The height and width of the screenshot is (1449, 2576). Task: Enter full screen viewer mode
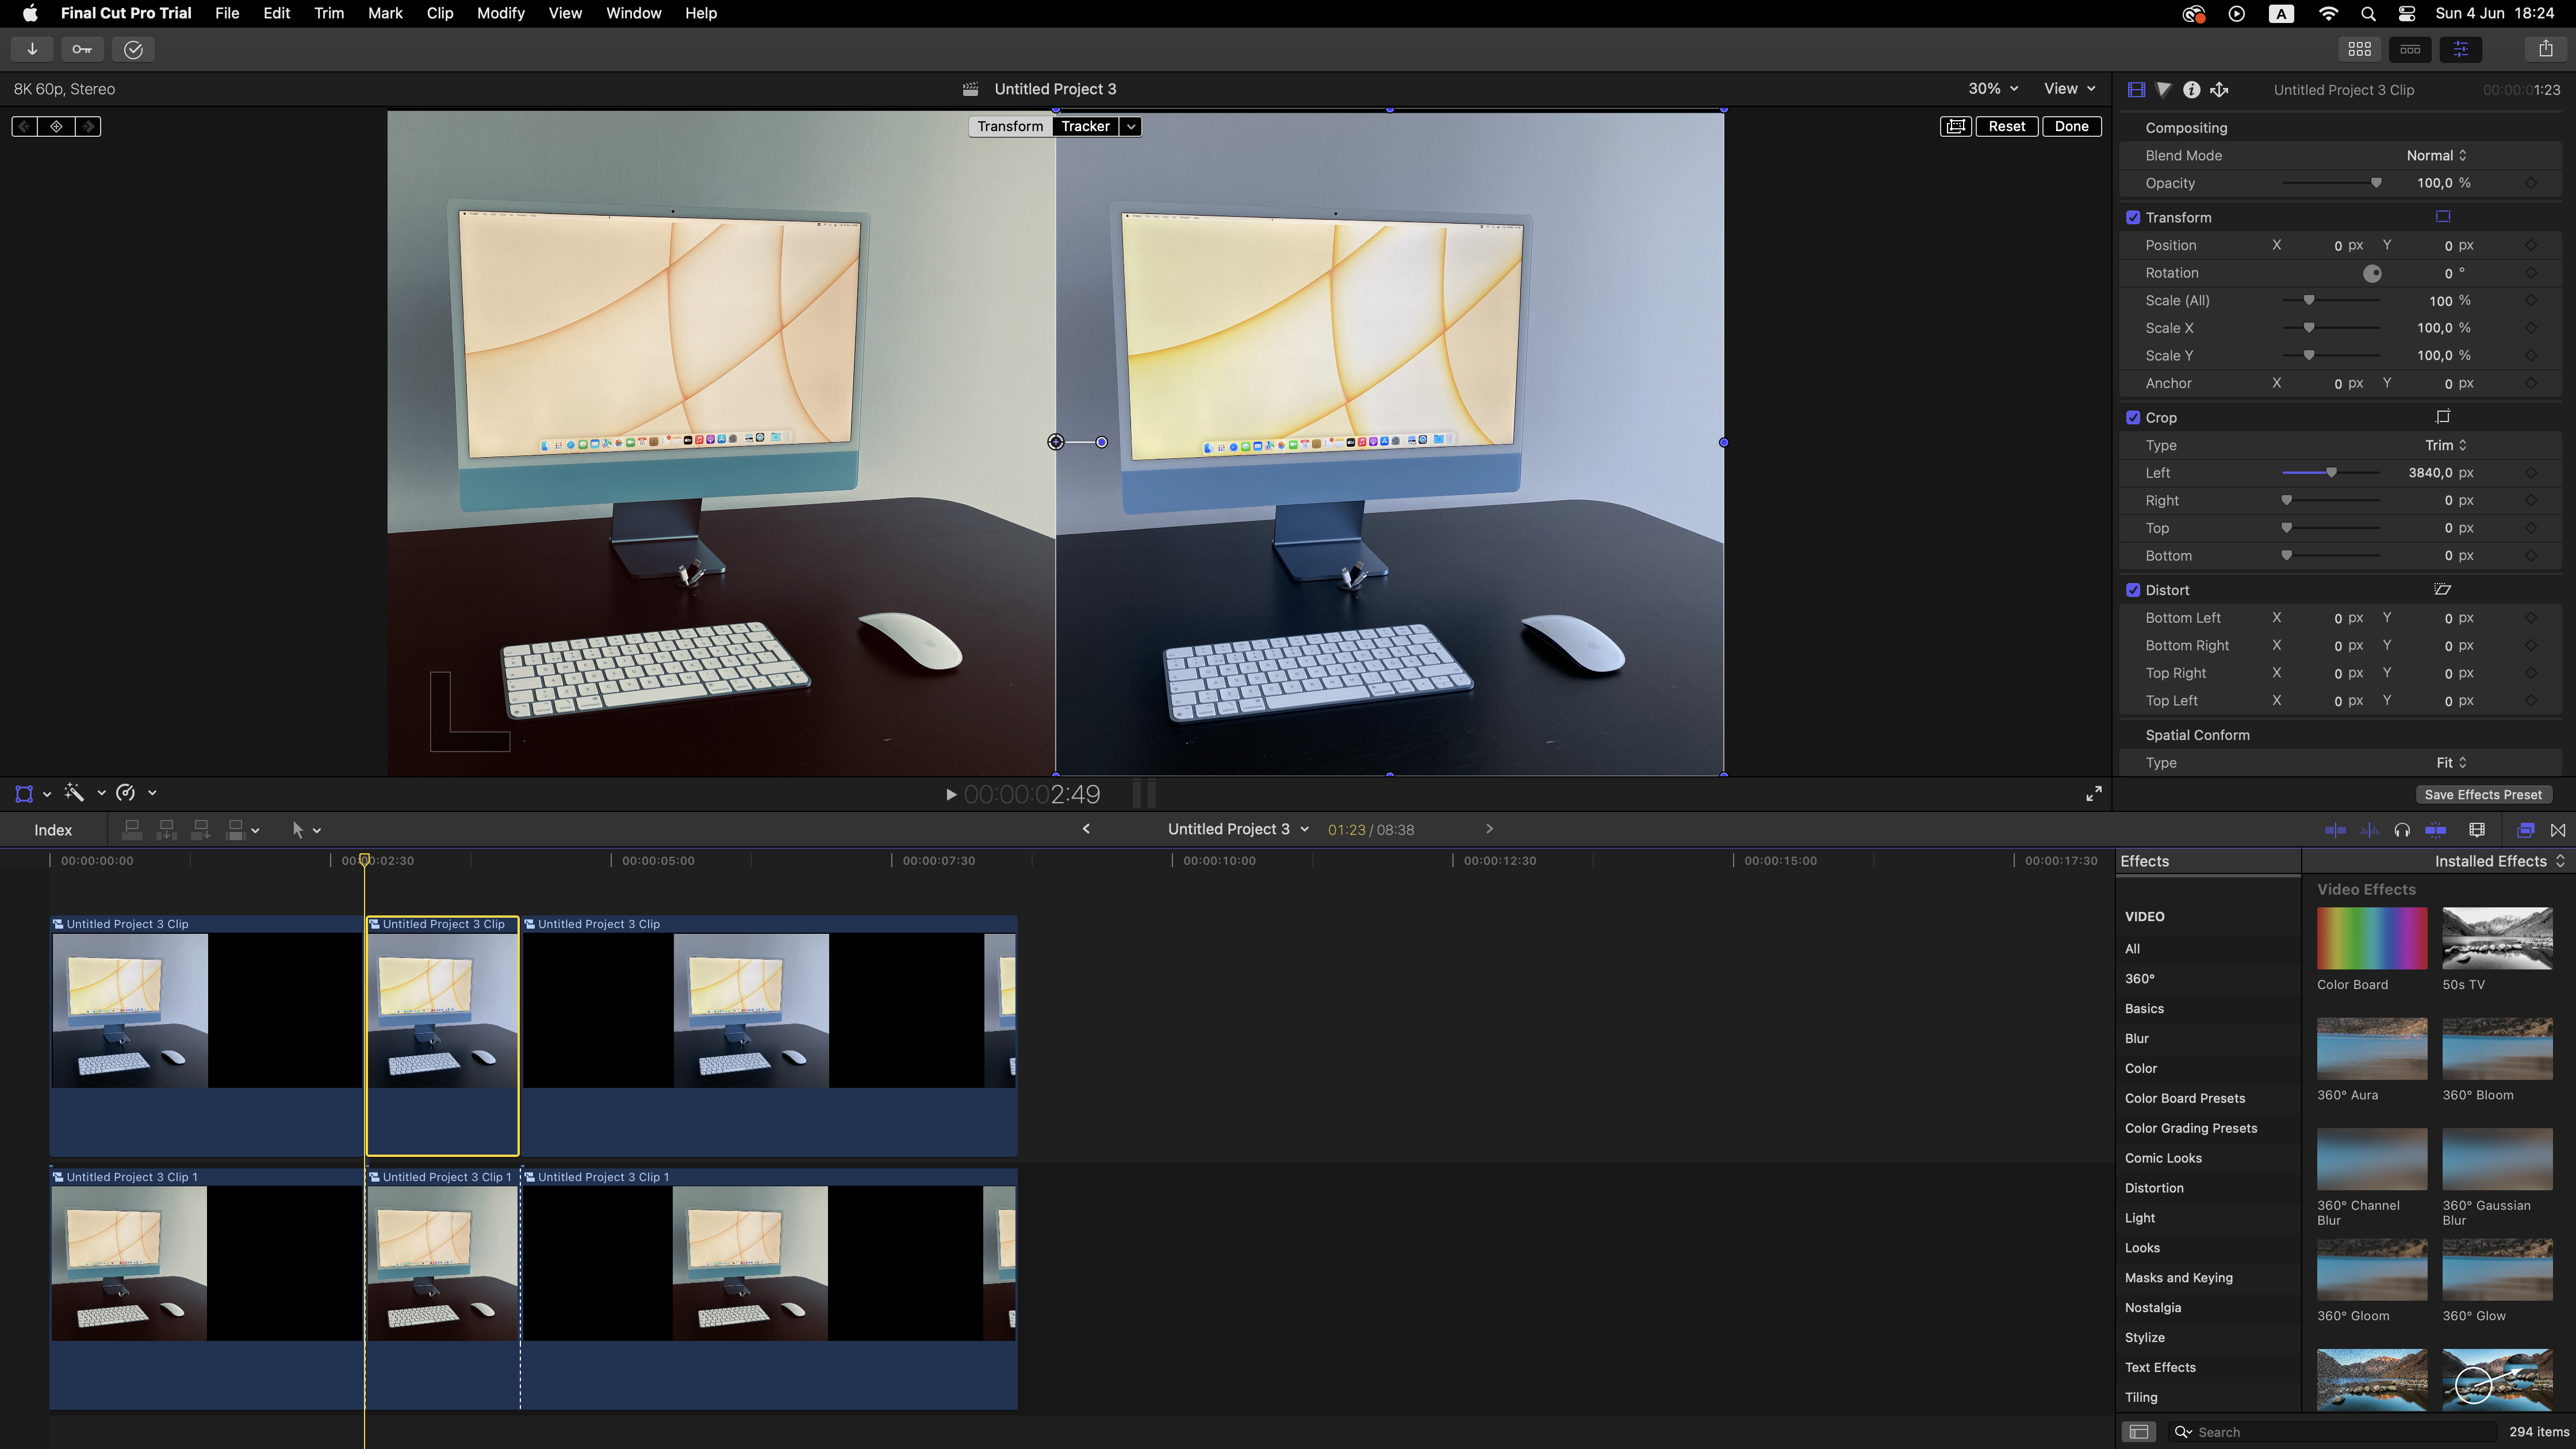tap(2093, 794)
